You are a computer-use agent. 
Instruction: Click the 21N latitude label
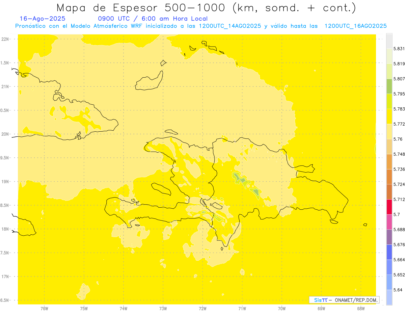5,87
